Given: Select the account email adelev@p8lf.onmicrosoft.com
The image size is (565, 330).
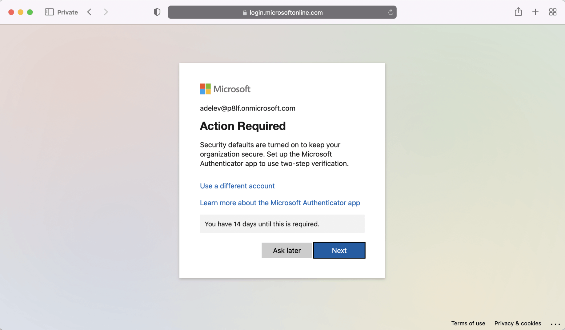Looking at the screenshot, I should [247, 108].
